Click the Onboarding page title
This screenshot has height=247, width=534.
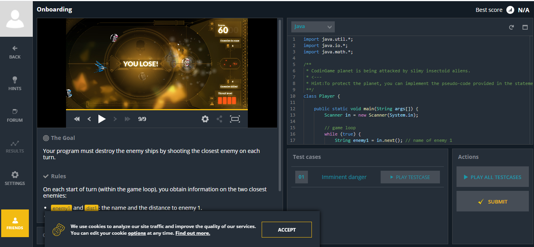click(55, 9)
